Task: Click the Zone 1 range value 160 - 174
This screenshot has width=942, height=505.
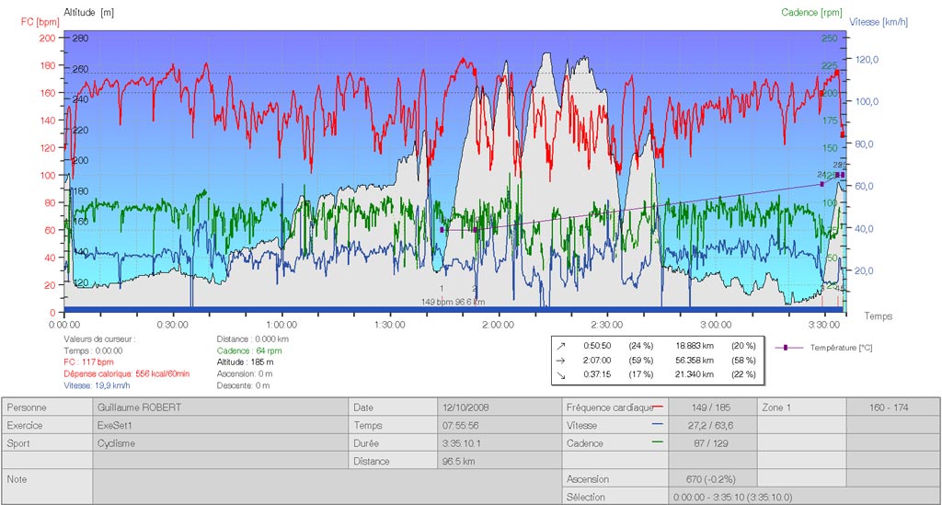Action: (891, 407)
